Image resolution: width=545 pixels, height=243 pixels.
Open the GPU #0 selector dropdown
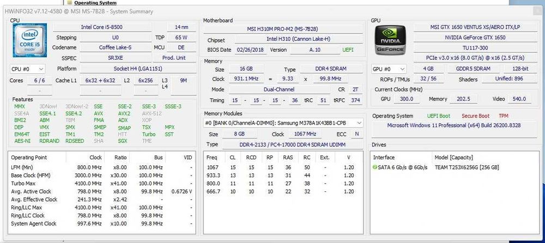[x=388, y=69]
